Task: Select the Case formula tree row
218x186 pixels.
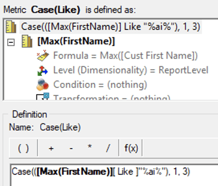Action: (x=111, y=27)
